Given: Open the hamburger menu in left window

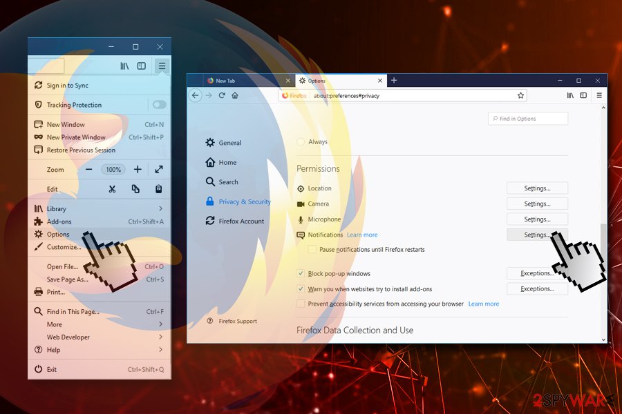Looking at the screenshot, I should tap(162, 66).
